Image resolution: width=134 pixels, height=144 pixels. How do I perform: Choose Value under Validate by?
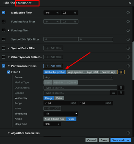(59, 98)
